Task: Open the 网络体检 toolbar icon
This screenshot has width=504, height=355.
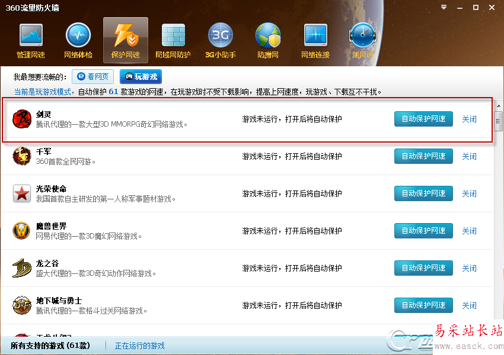Action: 78,41
